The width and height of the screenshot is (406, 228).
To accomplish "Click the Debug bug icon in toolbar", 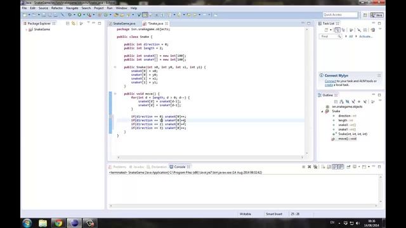I will coord(70,15).
